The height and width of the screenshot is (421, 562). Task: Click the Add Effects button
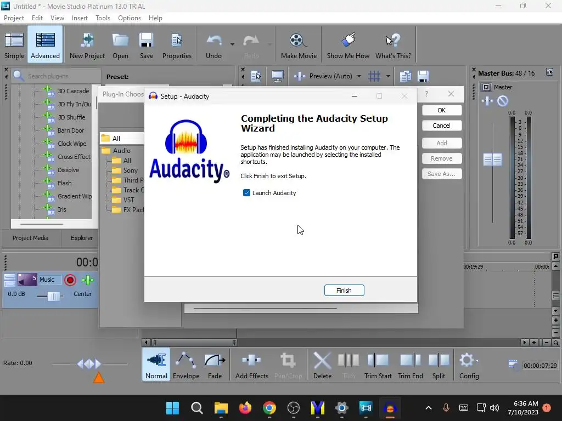tap(251, 365)
